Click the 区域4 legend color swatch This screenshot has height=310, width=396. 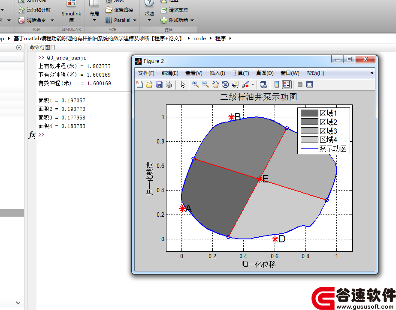click(309, 140)
